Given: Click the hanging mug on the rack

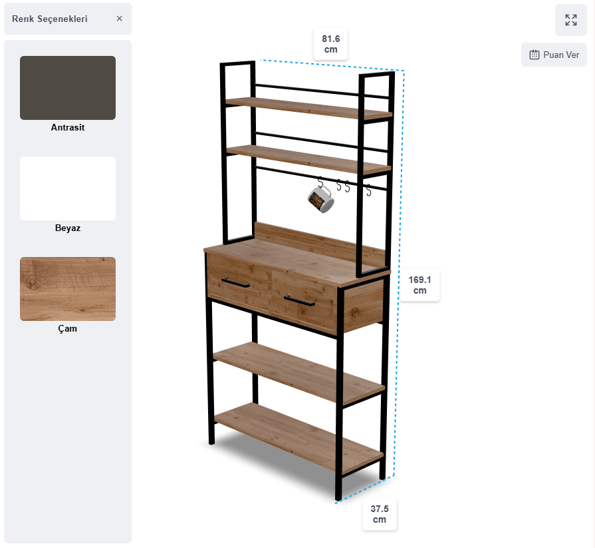Looking at the screenshot, I should [x=321, y=199].
